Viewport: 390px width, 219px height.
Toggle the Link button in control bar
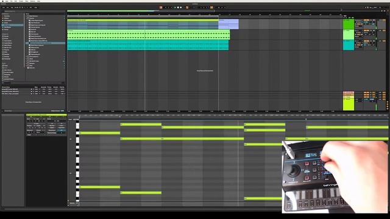click(4, 7)
